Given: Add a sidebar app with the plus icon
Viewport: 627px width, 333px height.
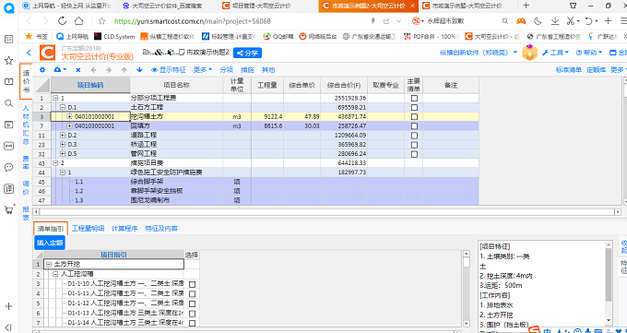Looking at the screenshot, I should coord(8,306).
